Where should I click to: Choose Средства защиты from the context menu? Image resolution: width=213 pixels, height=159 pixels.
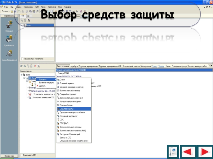click(x=67, y=109)
